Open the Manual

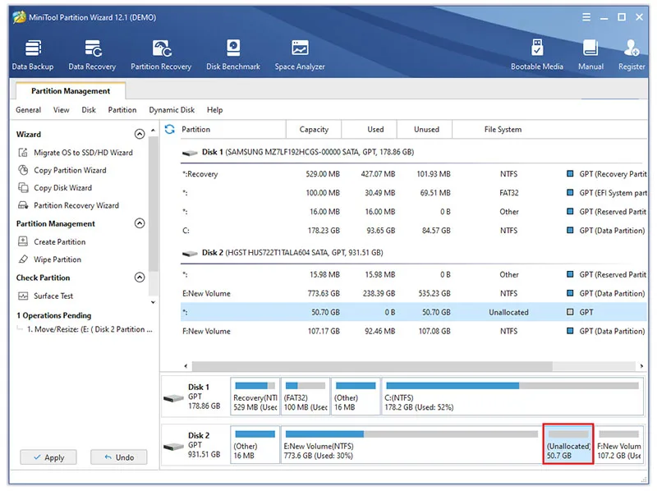click(590, 55)
